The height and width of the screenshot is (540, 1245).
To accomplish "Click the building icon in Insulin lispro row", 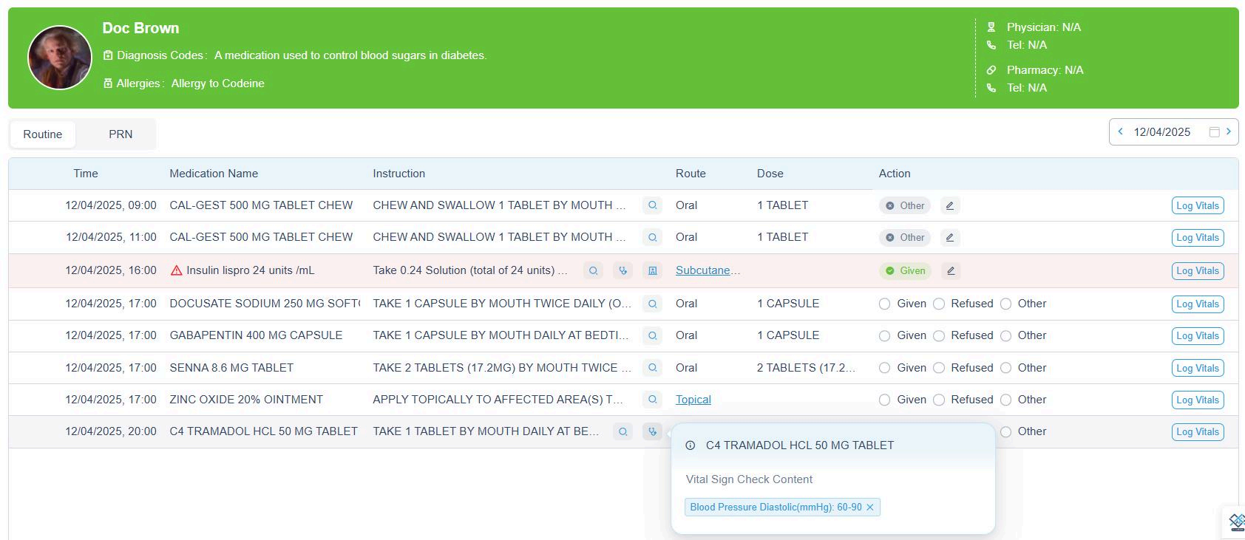I will tap(652, 271).
